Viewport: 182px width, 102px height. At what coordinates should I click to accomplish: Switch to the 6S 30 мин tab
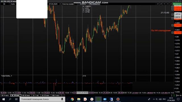45,95
